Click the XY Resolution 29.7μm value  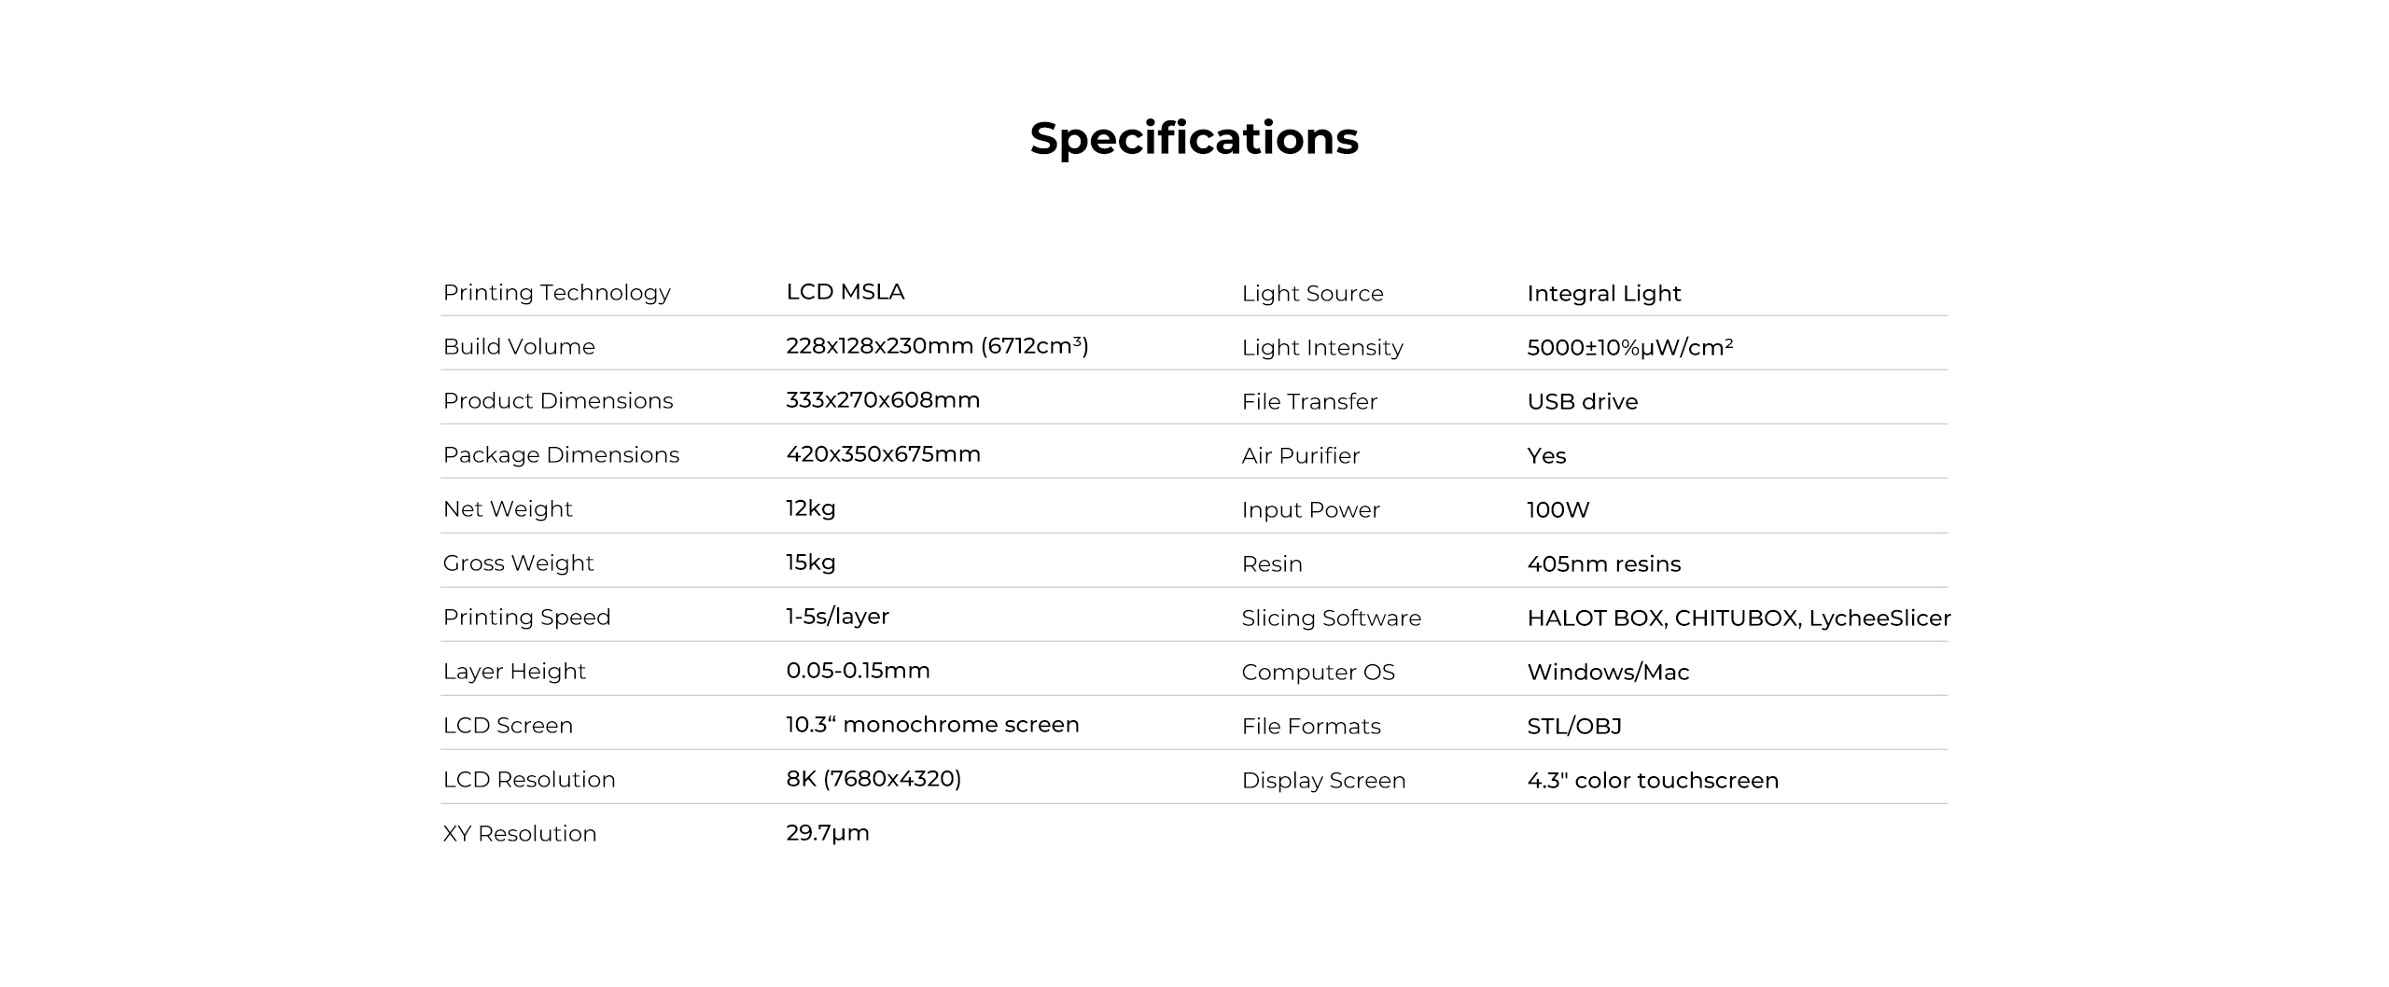(827, 833)
